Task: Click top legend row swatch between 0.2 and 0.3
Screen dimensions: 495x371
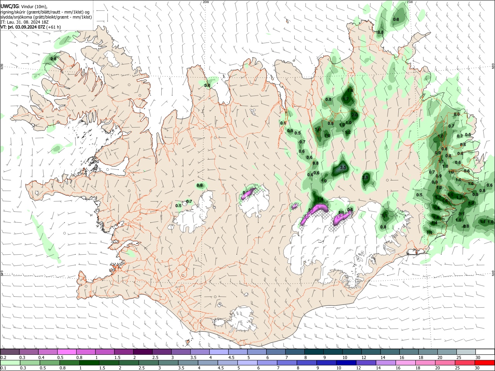Action: coord(10,352)
